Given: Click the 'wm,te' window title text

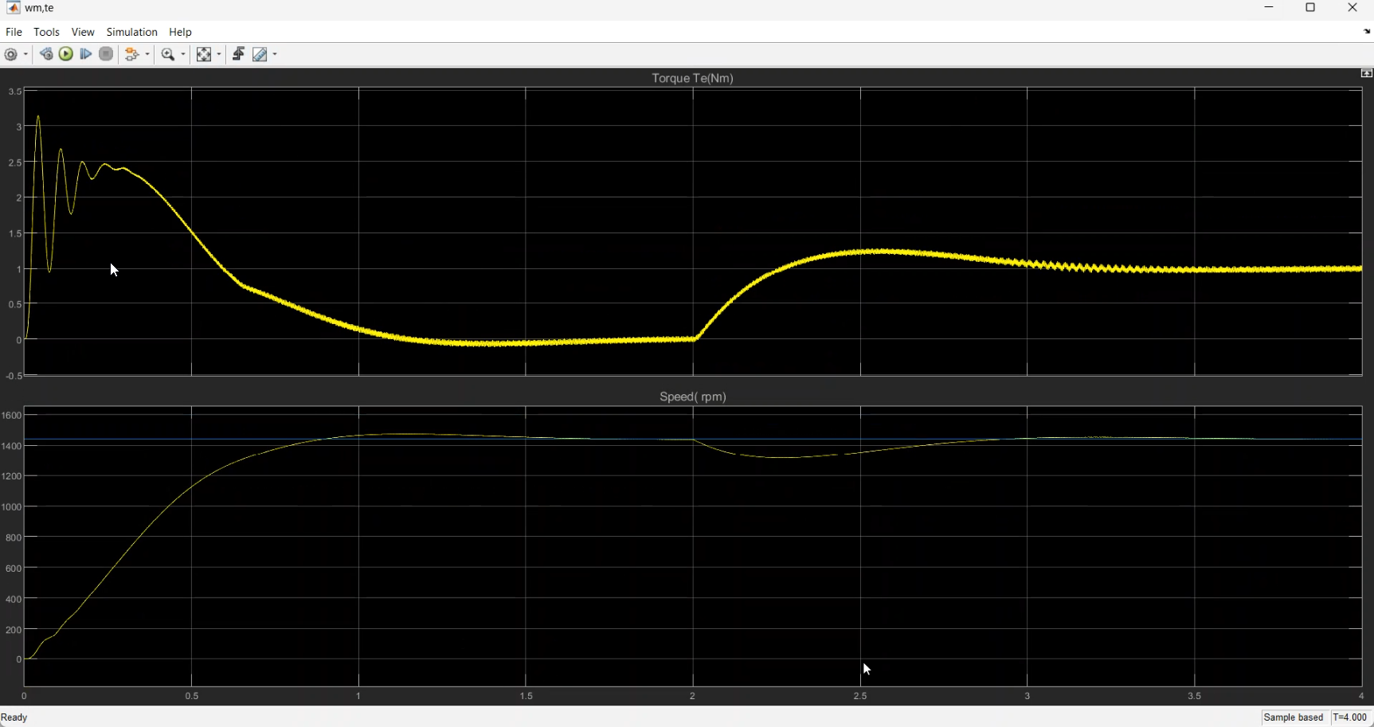Looking at the screenshot, I should coord(40,8).
